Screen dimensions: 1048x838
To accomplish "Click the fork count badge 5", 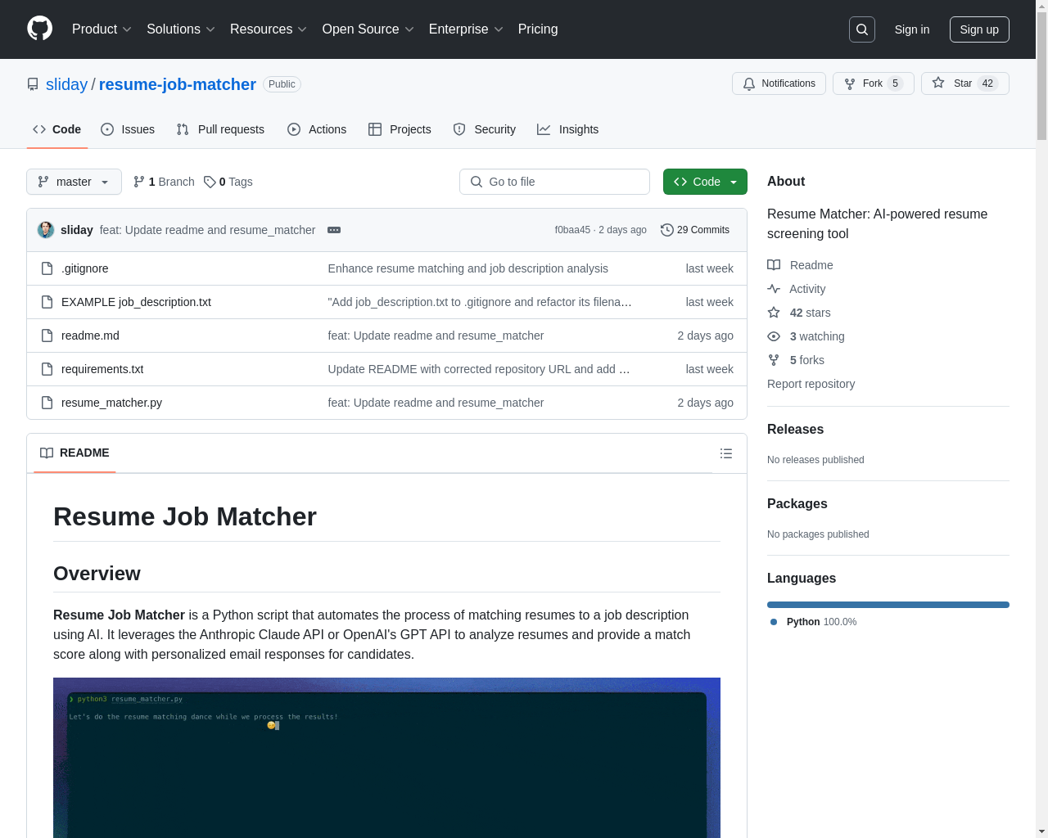I will (895, 83).
